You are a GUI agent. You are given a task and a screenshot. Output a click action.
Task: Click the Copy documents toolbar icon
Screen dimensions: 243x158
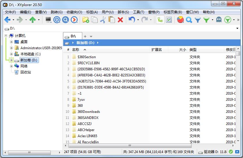(x=94, y=20)
